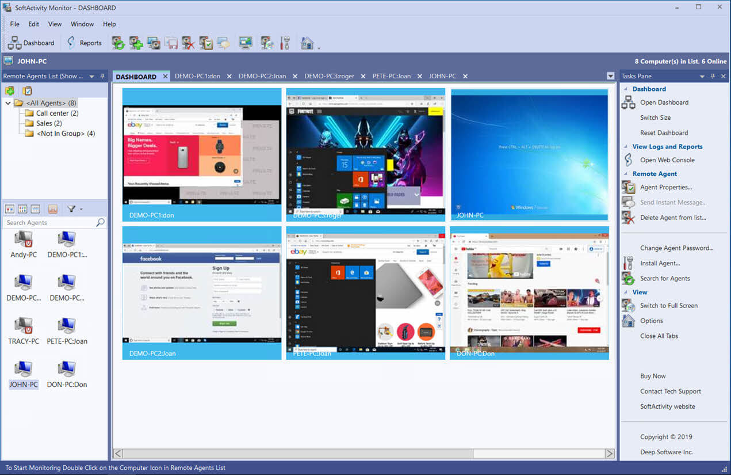Click the add group folder icon
Viewport: 731px width, 475px height.
tap(10, 90)
